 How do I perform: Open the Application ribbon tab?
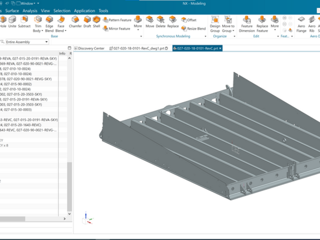pyautogui.click(x=85, y=11)
